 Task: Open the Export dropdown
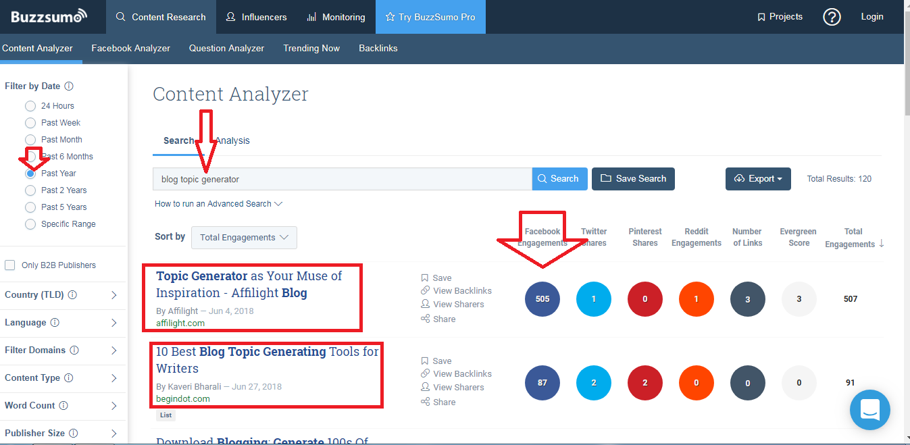(x=758, y=179)
